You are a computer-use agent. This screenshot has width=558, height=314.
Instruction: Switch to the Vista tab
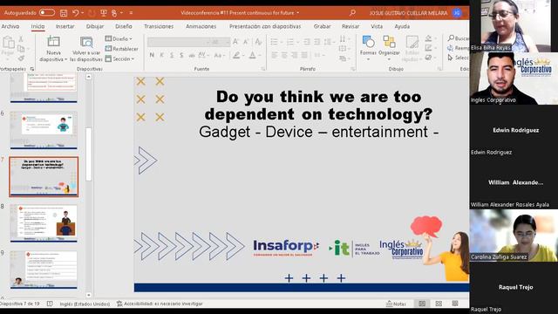tap(377, 26)
